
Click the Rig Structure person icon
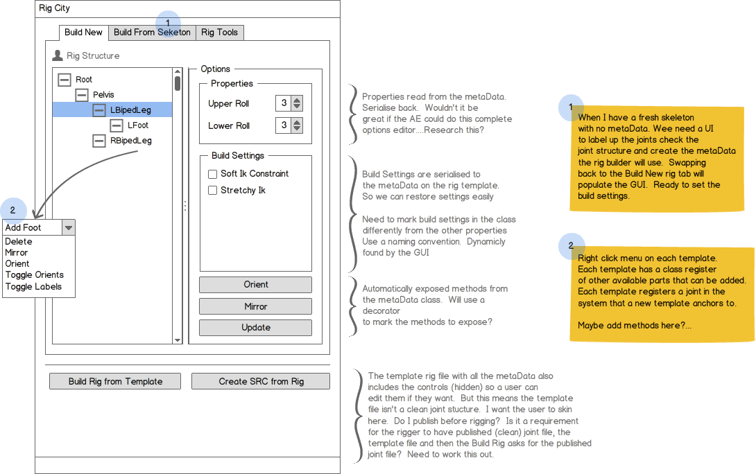click(x=58, y=55)
